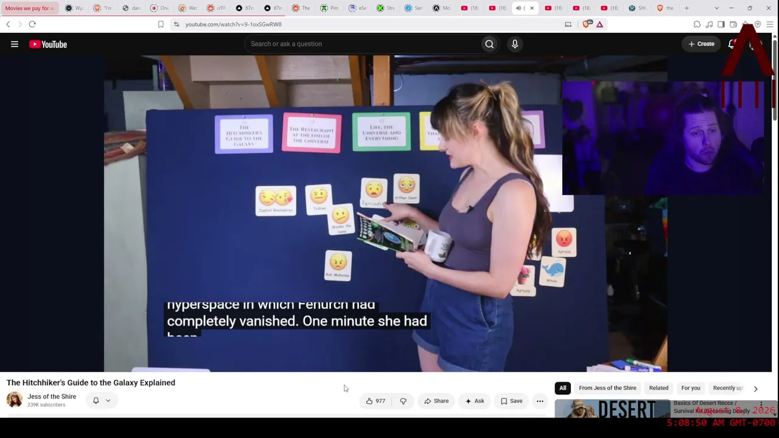This screenshot has width=779, height=438.
Task: Open the Basics Of Desert Recce video thumbnail
Action: [612, 409]
